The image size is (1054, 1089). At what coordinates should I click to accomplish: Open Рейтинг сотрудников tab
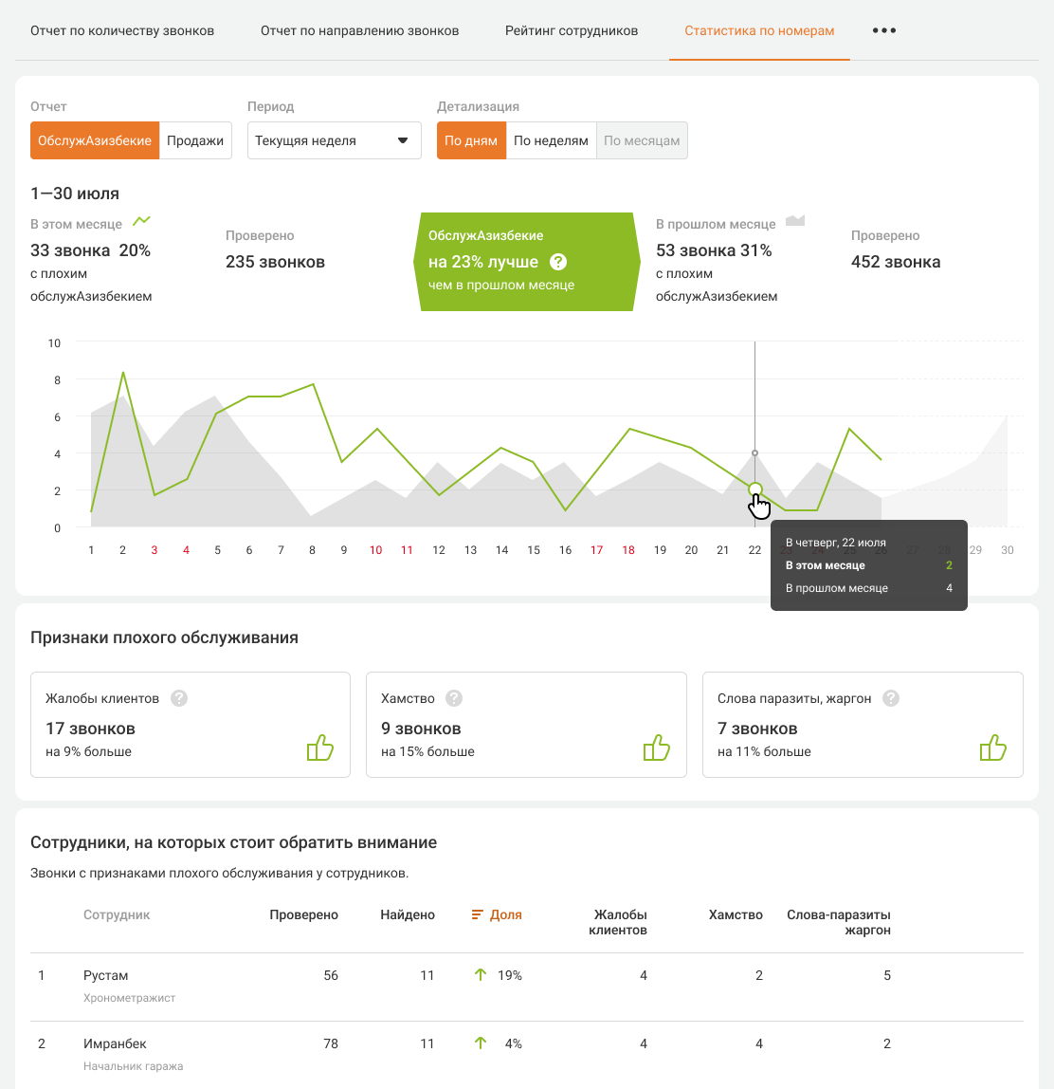coord(572,30)
